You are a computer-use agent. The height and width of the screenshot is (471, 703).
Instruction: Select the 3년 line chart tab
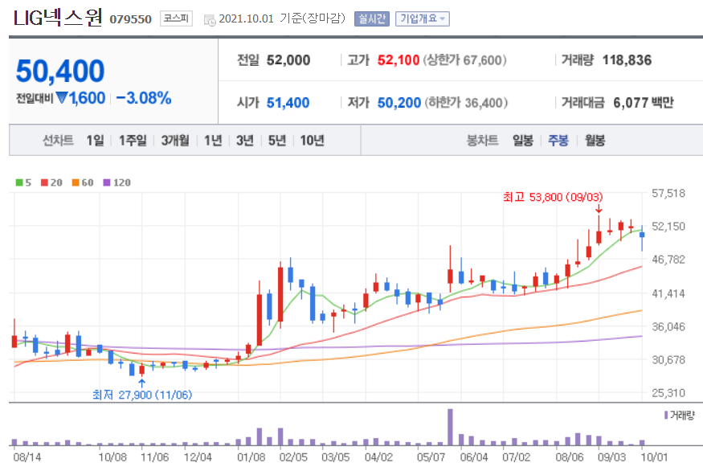pos(245,141)
